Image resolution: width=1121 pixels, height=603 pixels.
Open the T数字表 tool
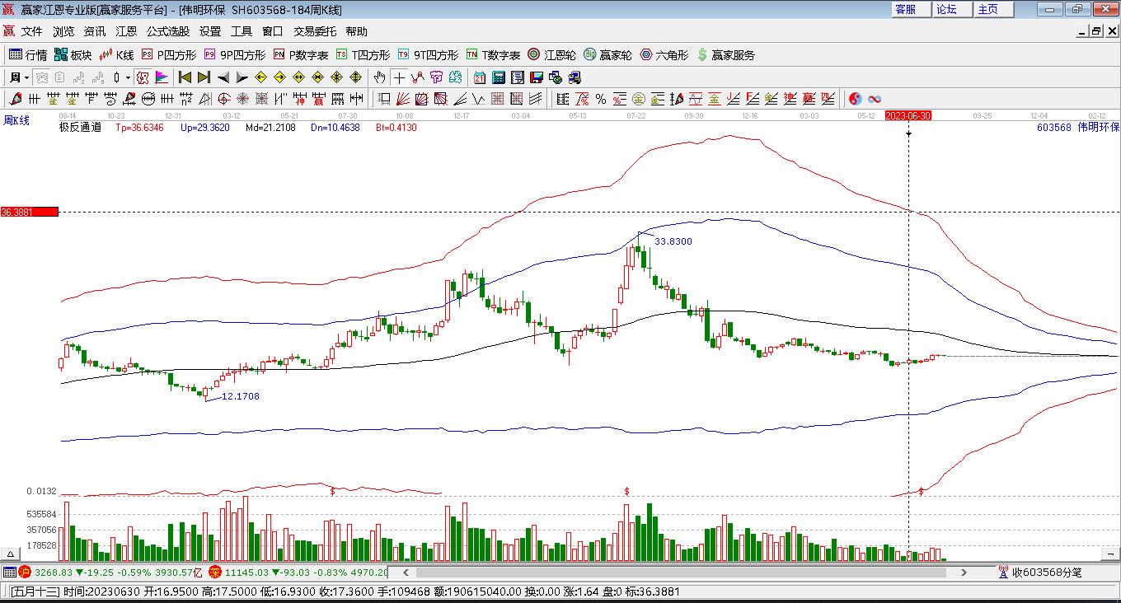coord(493,55)
